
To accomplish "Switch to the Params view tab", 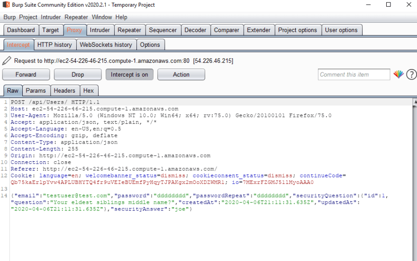I will [36, 90].
